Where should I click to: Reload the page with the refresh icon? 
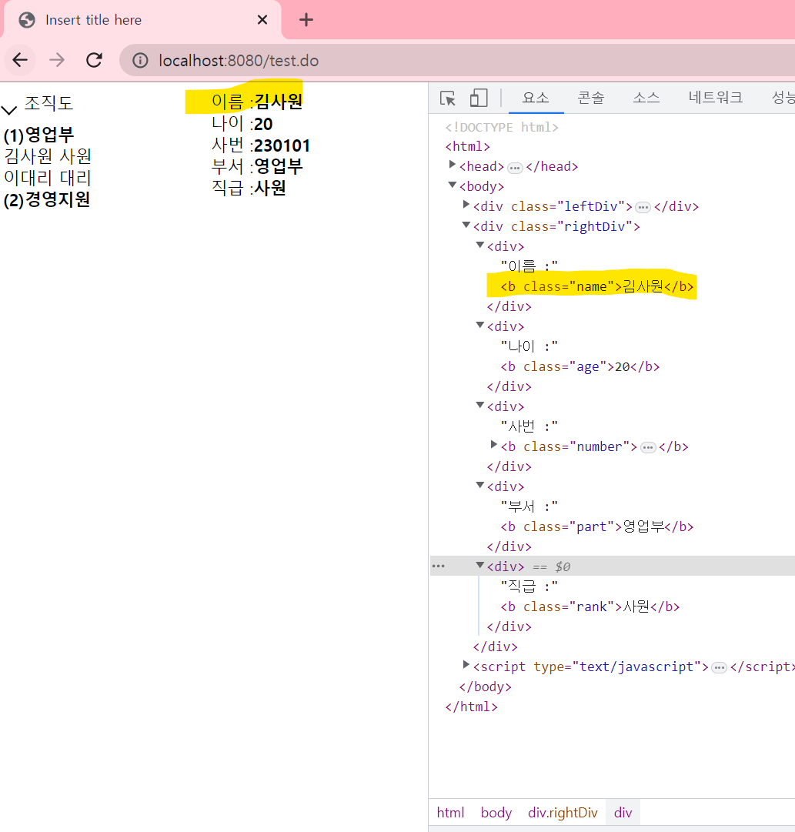click(x=95, y=60)
